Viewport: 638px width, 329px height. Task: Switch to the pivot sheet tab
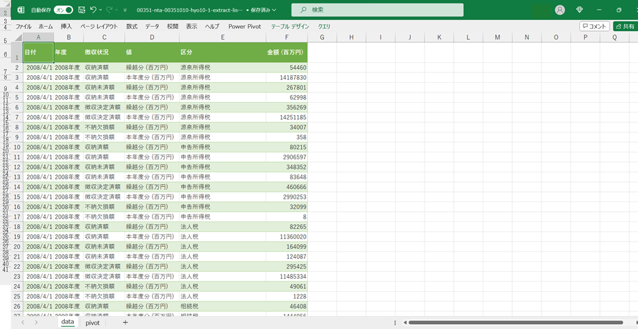[93, 322]
